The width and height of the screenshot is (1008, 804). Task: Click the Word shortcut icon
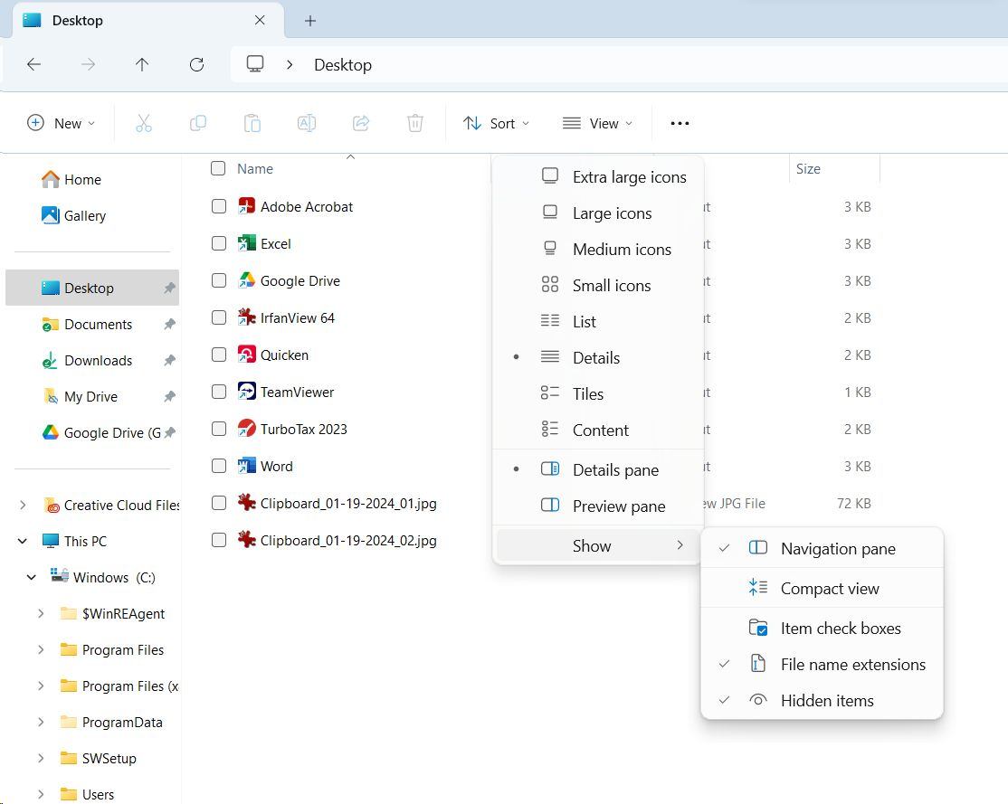(246, 466)
